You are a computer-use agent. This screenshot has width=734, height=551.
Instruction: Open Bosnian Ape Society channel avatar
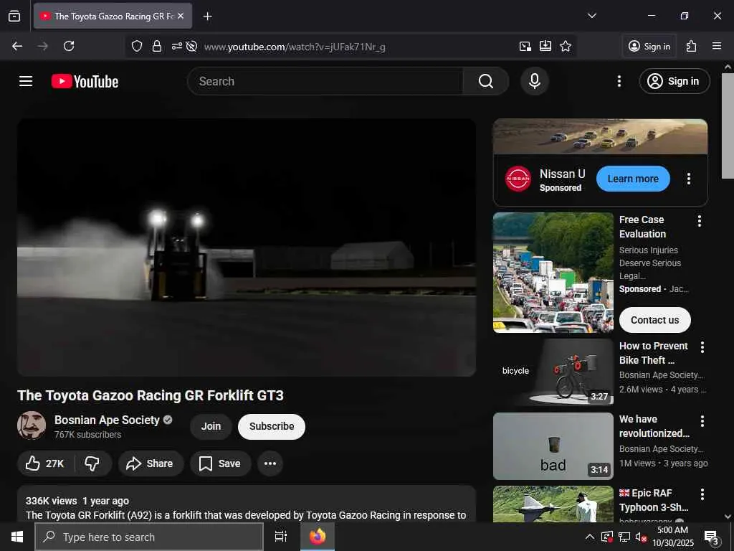[32, 425]
